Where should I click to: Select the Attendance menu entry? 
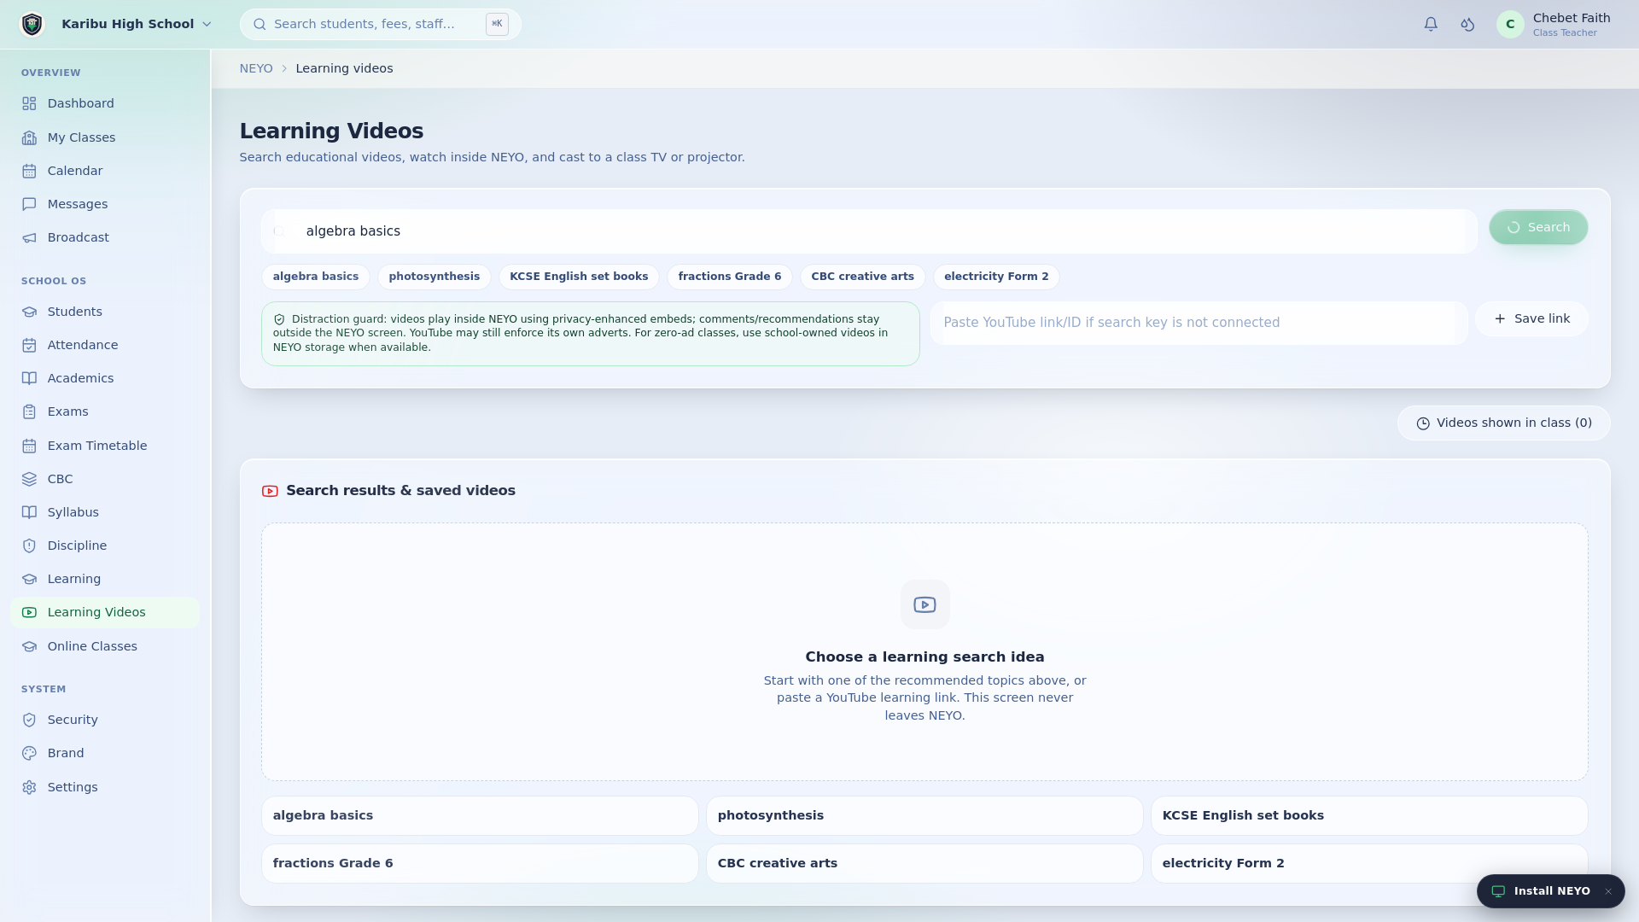(105, 345)
